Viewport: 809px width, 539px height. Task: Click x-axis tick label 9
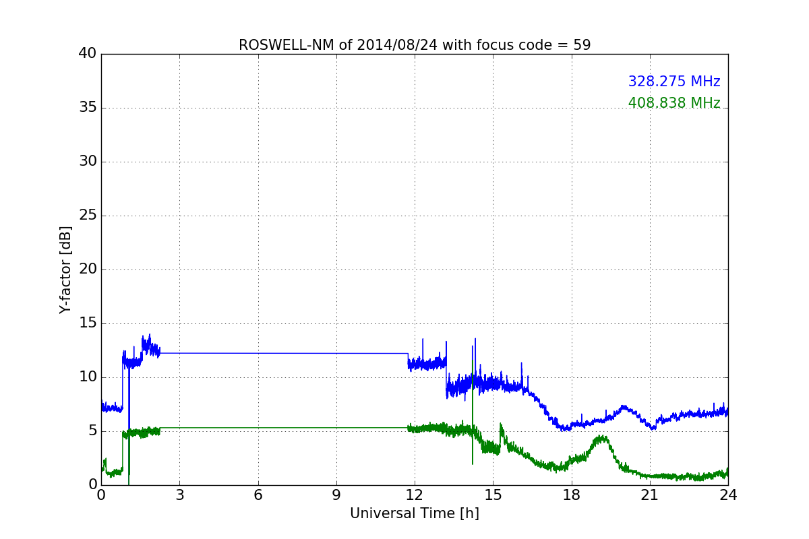coord(336,495)
